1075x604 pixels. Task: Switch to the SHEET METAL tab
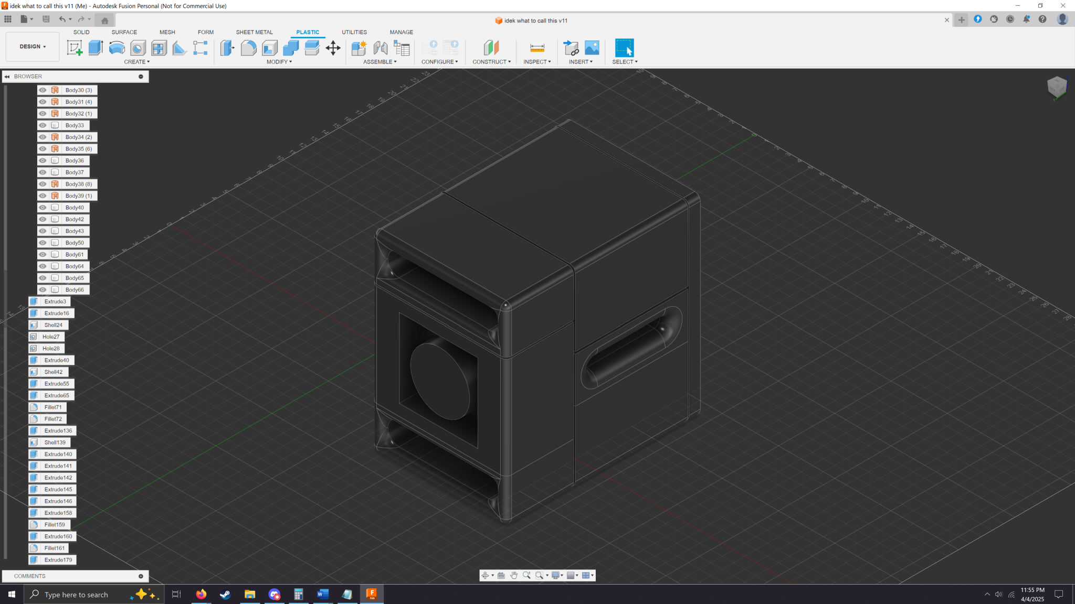point(255,32)
